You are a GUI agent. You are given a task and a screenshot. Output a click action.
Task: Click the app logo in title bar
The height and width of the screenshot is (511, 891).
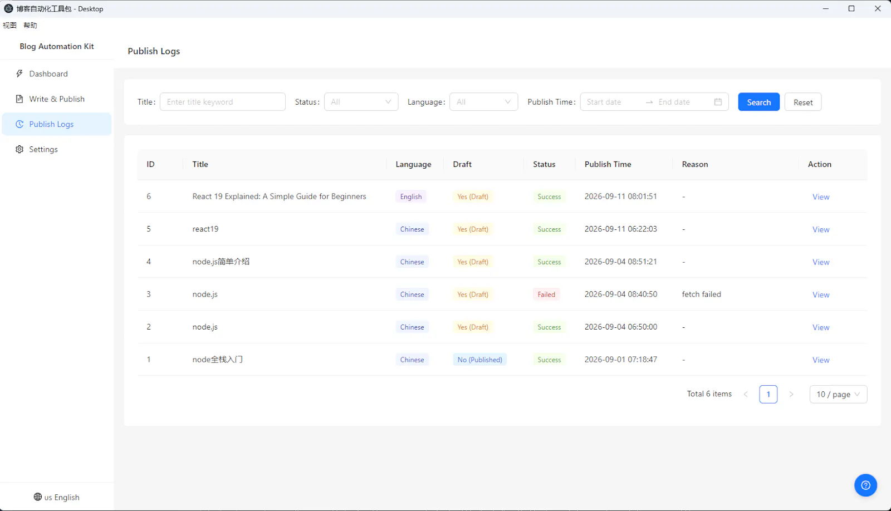[x=8, y=8]
